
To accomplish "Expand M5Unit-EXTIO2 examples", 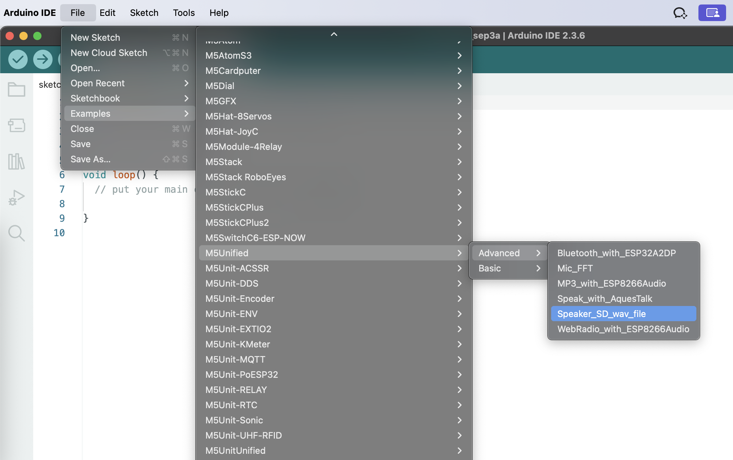I will (334, 329).
